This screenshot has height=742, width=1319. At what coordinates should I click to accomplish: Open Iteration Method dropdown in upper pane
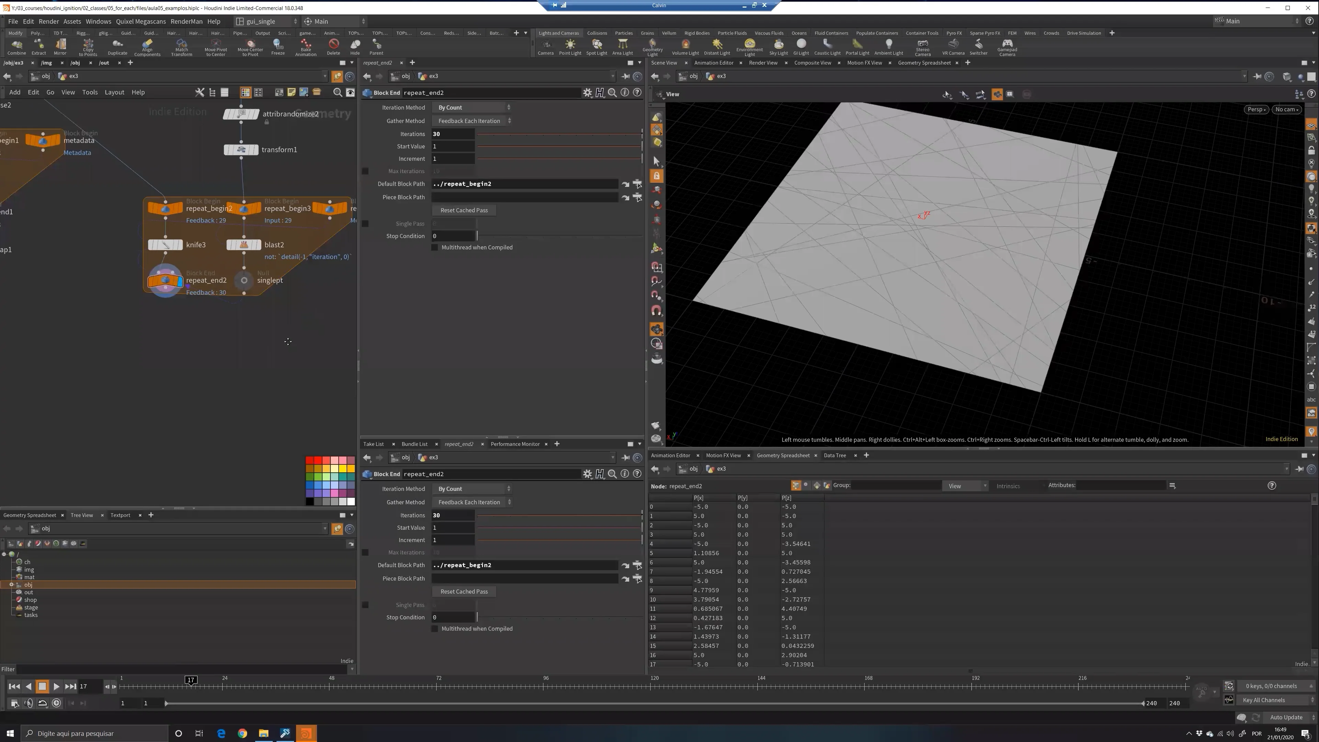(472, 108)
